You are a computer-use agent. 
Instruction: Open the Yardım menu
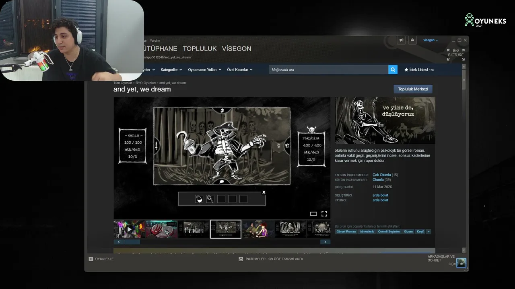coord(155,41)
